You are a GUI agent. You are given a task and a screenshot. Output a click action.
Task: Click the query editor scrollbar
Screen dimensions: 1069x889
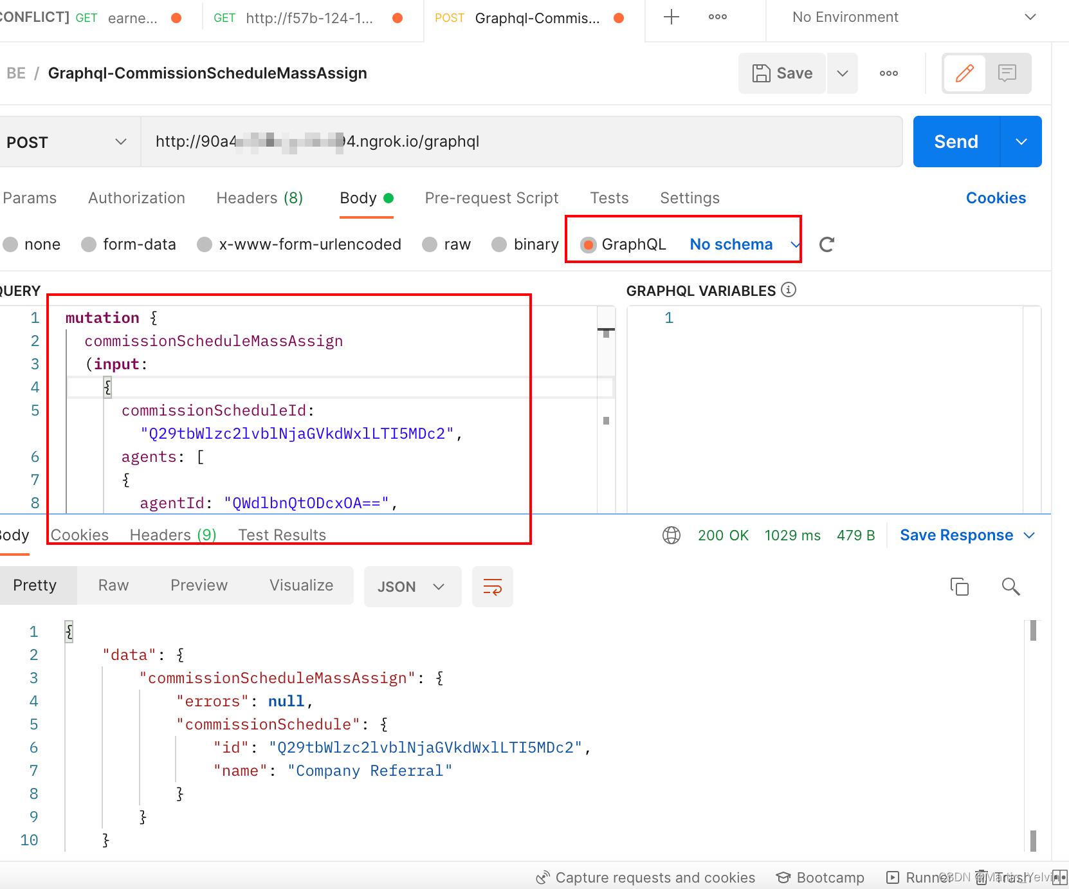pyautogui.click(x=606, y=409)
